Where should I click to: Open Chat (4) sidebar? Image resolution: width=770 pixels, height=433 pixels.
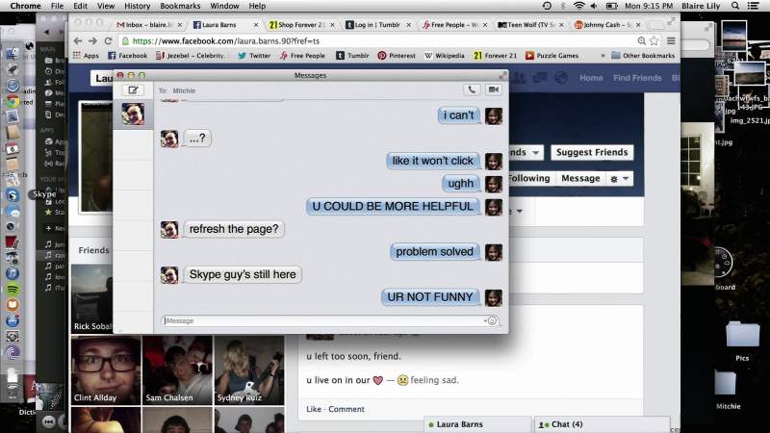(x=602, y=424)
